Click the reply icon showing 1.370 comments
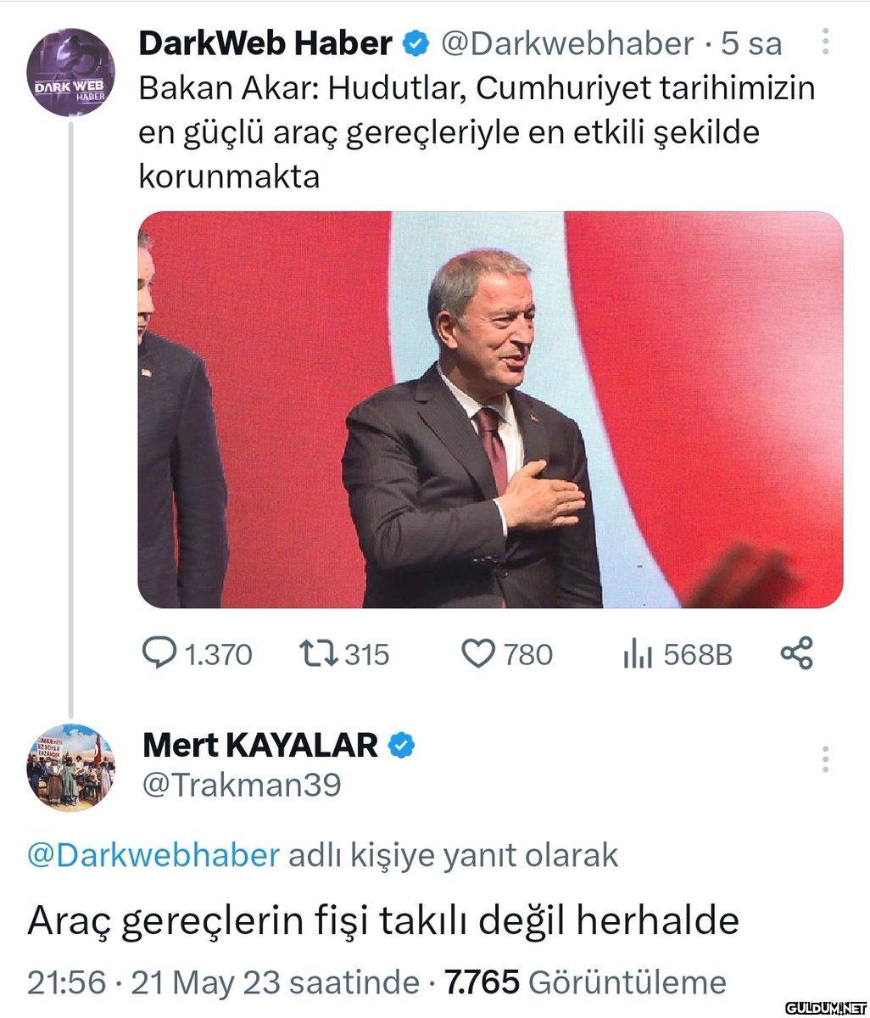The image size is (870, 1018). point(157,653)
